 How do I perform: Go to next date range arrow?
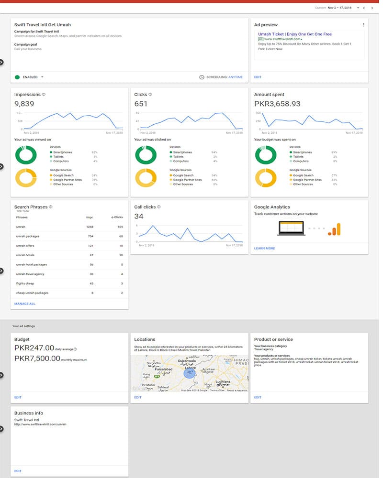point(372,8)
